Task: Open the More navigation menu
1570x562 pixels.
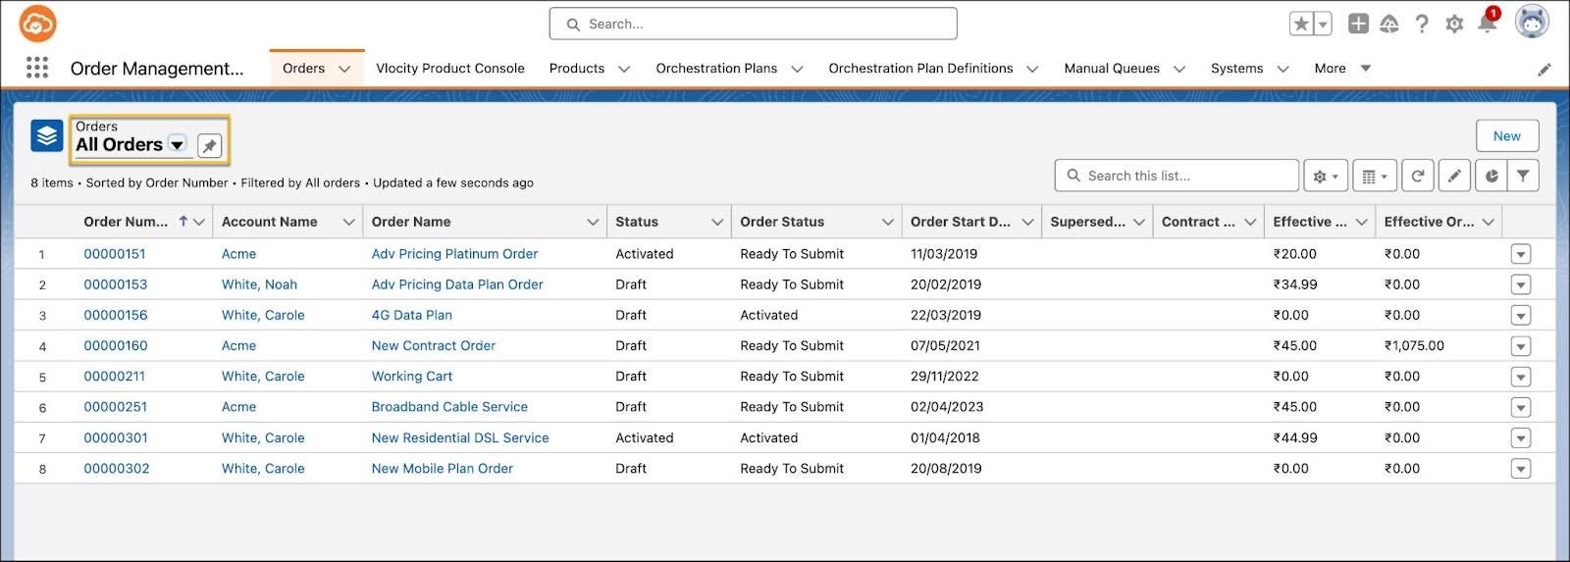Action: 1342,68
